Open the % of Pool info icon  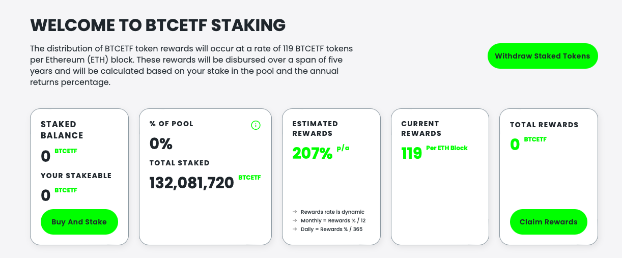tap(256, 125)
